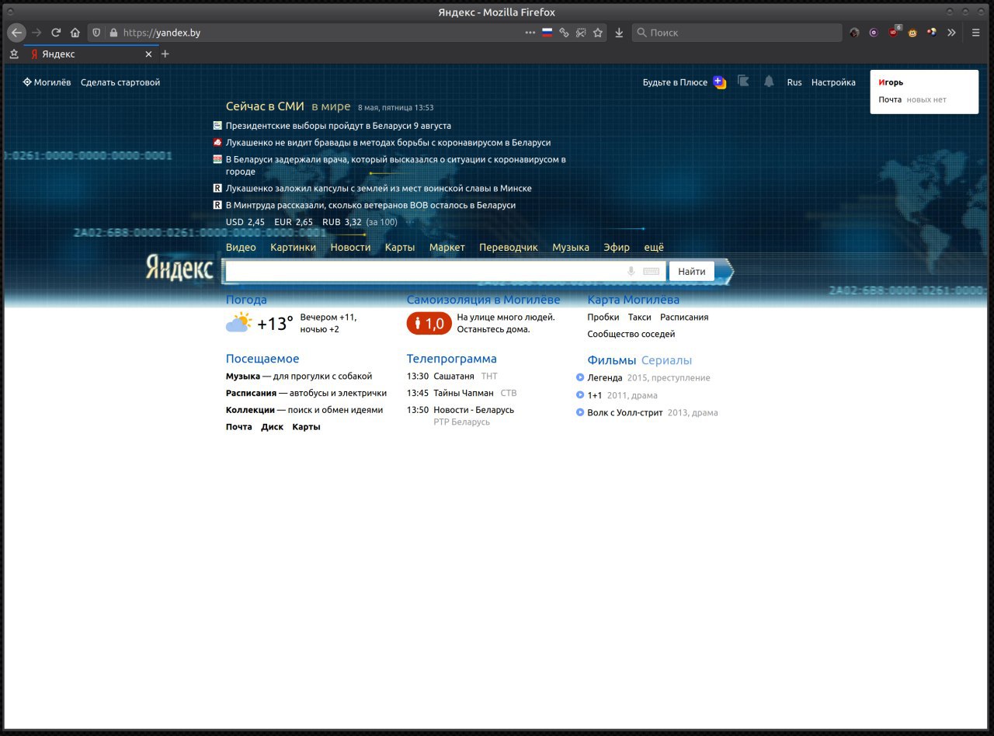
Task: Close the Яндекс tab
Action: click(149, 54)
